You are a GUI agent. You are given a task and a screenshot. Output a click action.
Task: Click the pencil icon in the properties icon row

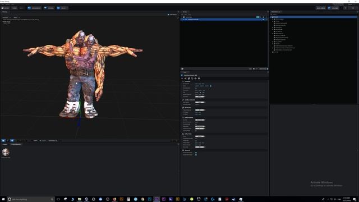point(186,79)
